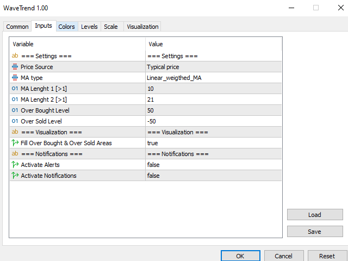Select MA Lenght 1 [>1] label

point(43,89)
